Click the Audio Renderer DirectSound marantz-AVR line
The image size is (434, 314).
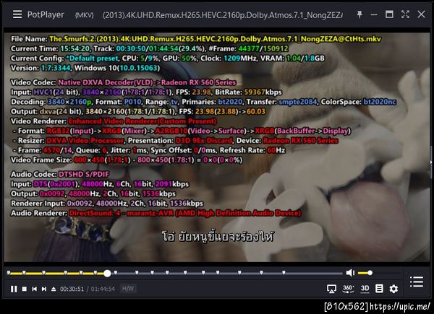pyautogui.click(x=156, y=213)
